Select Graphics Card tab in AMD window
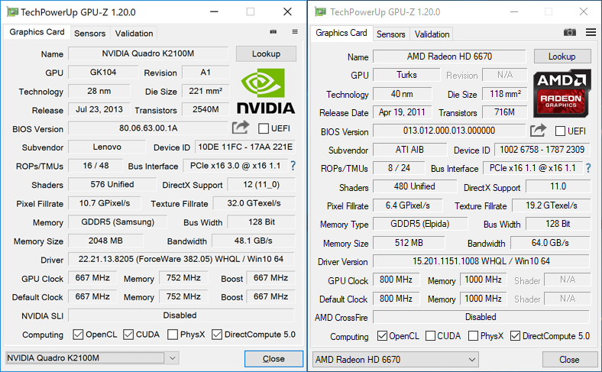 [341, 33]
